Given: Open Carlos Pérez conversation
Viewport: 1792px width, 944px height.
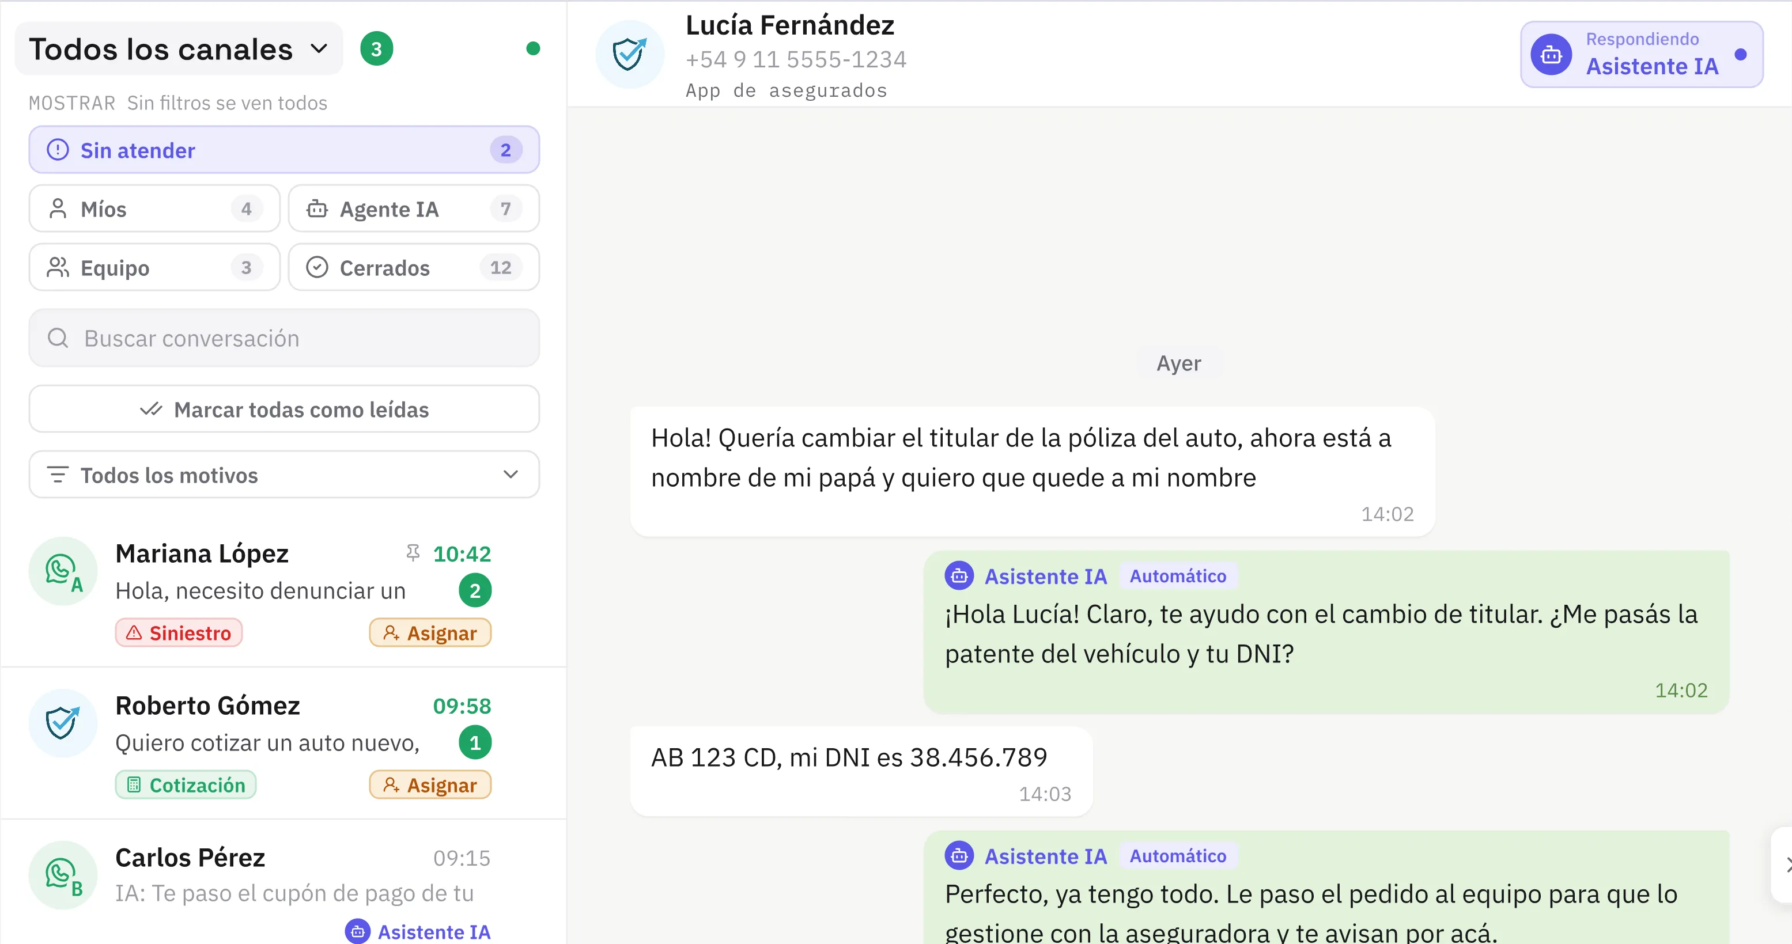Looking at the screenshot, I should 284,882.
